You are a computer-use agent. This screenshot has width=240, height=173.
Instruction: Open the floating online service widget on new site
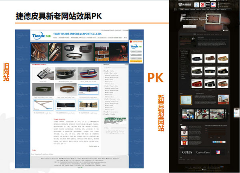pyautogui.click(x=237, y=113)
